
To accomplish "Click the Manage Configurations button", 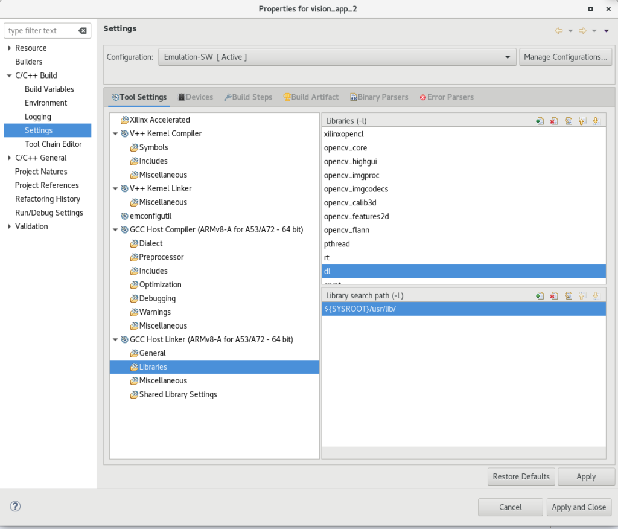I will pos(565,56).
